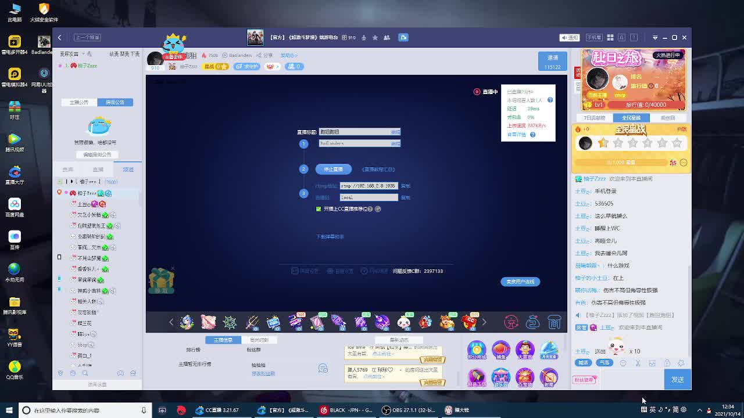Select the trident gift
744x418 pixels.
[x=252, y=322]
